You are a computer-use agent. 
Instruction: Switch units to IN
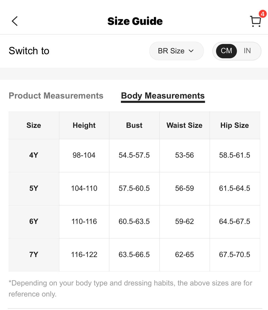point(247,51)
